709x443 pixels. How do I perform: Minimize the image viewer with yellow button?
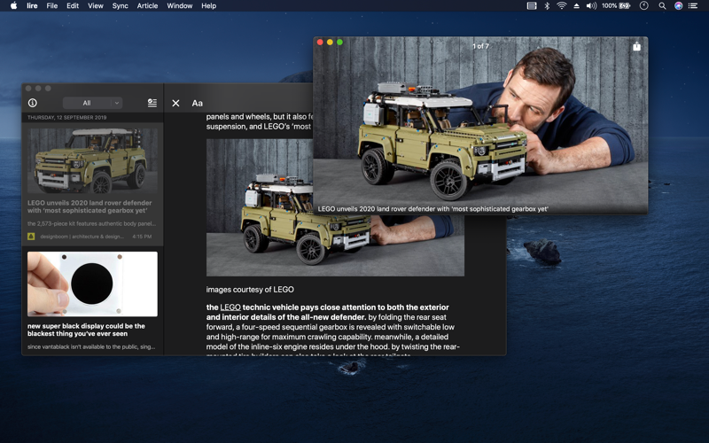coord(330,42)
